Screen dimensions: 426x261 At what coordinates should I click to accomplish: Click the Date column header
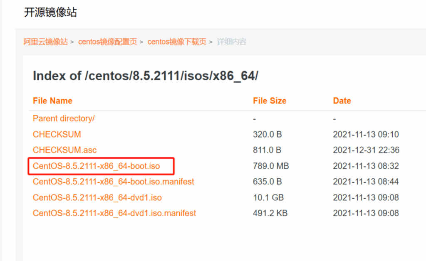pyautogui.click(x=342, y=101)
